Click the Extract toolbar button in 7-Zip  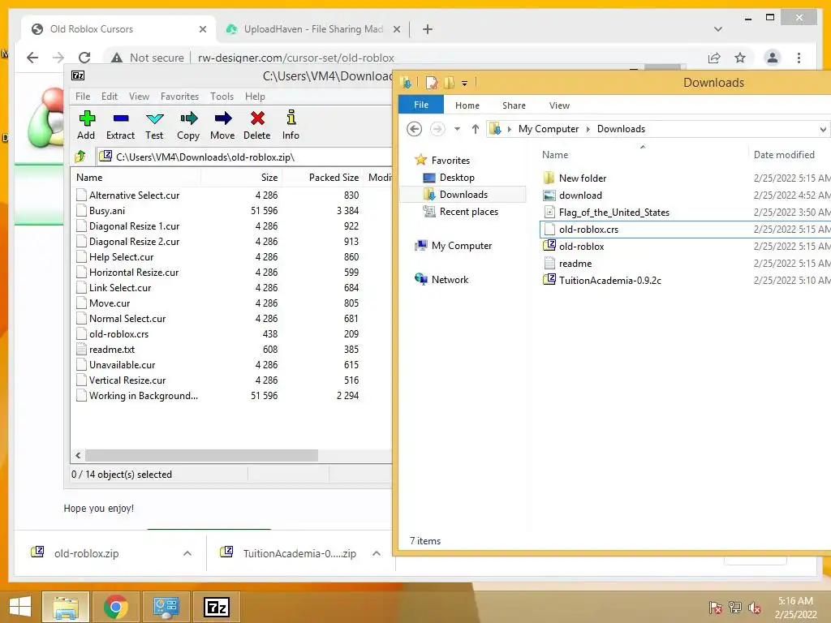click(x=120, y=126)
